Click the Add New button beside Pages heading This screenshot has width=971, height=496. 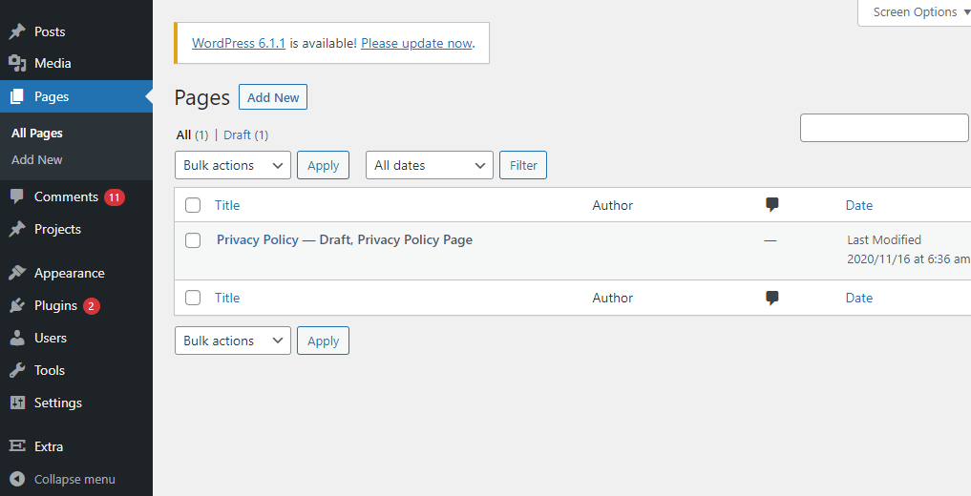[x=273, y=97]
